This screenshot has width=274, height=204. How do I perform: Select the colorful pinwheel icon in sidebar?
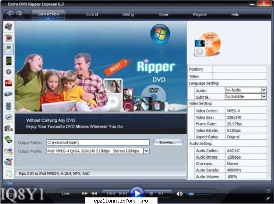[8, 151]
